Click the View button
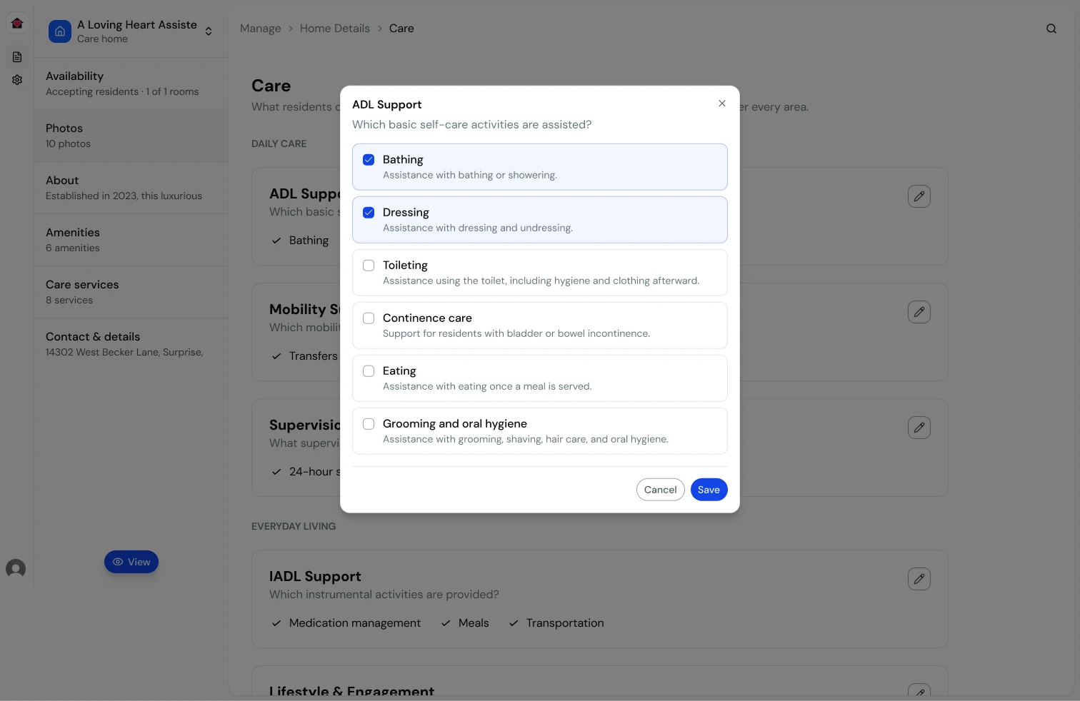 131,562
